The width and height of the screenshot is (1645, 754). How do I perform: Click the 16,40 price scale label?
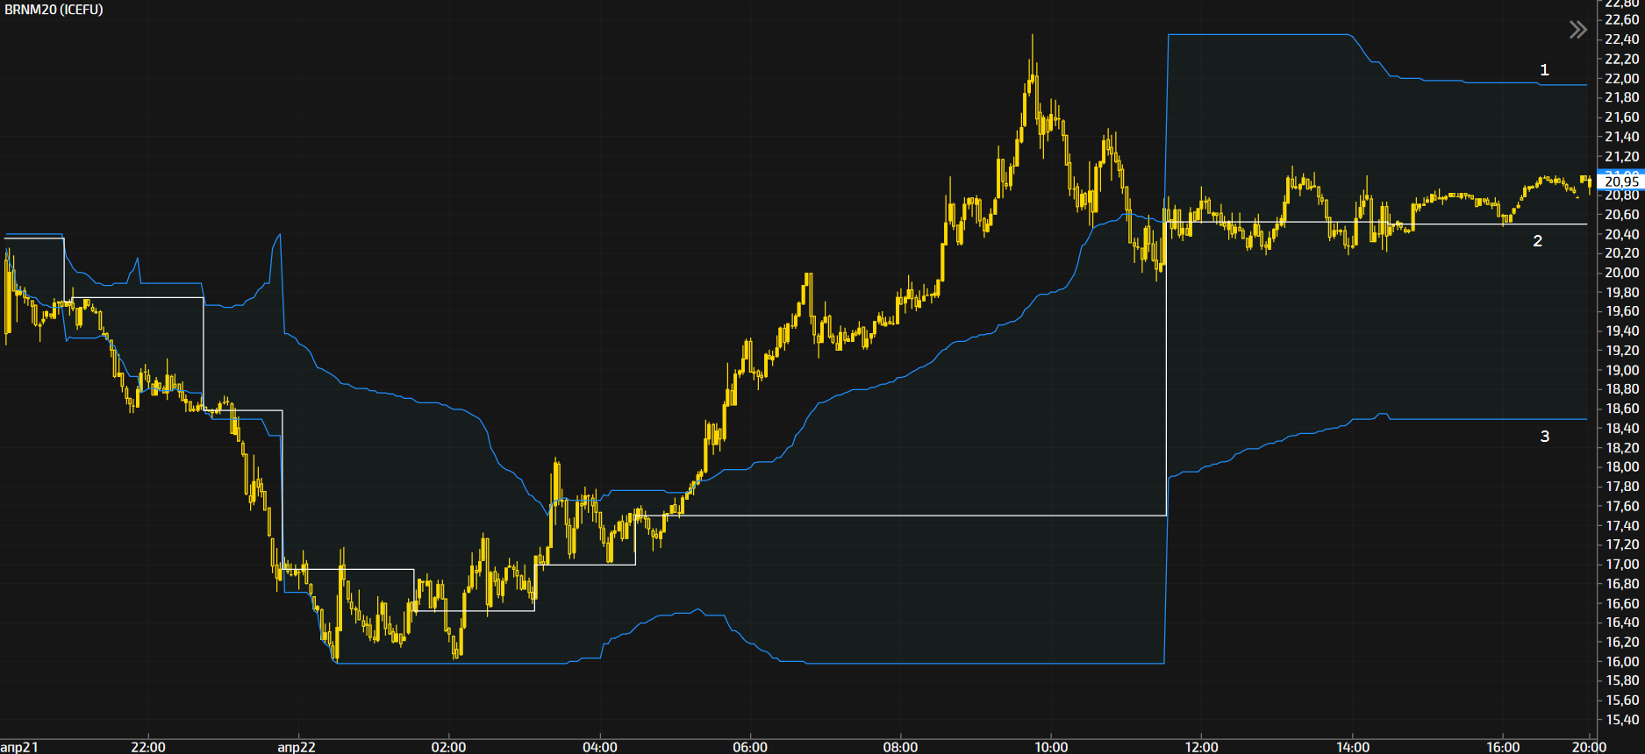(1621, 622)
